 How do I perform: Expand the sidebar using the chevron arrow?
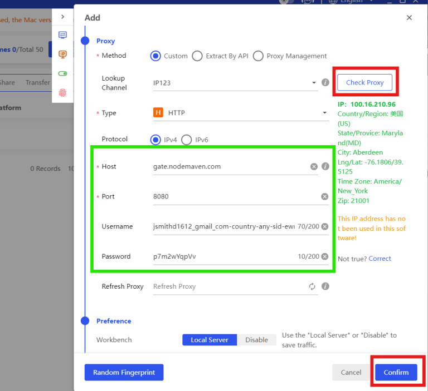point(62,17)
